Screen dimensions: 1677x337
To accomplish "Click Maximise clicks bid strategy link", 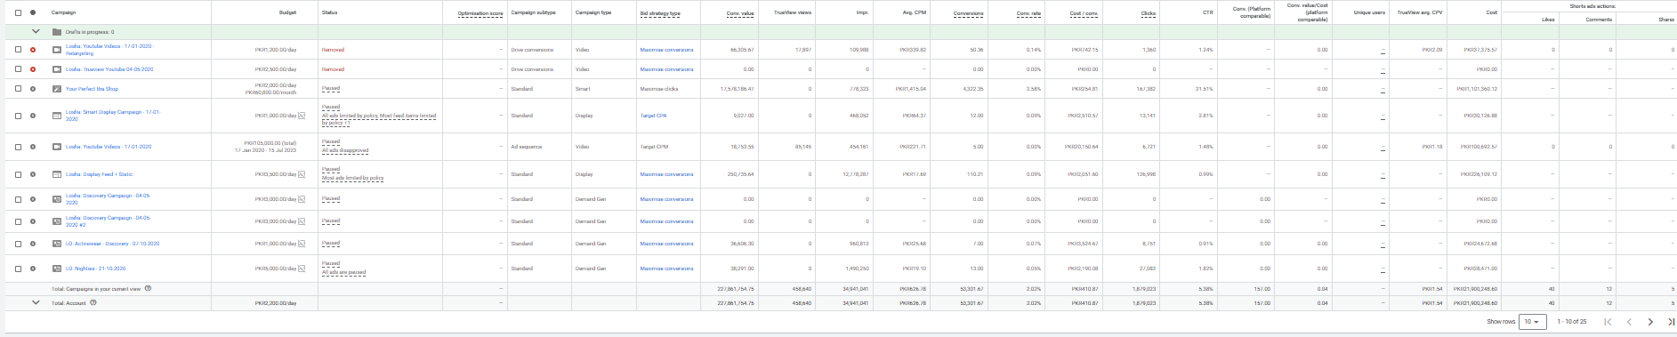I will [x=659, y=89].
